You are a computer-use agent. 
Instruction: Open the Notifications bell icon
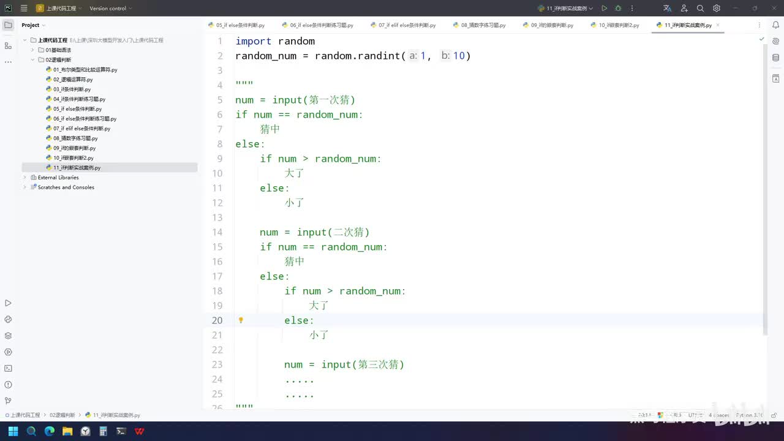775,26
